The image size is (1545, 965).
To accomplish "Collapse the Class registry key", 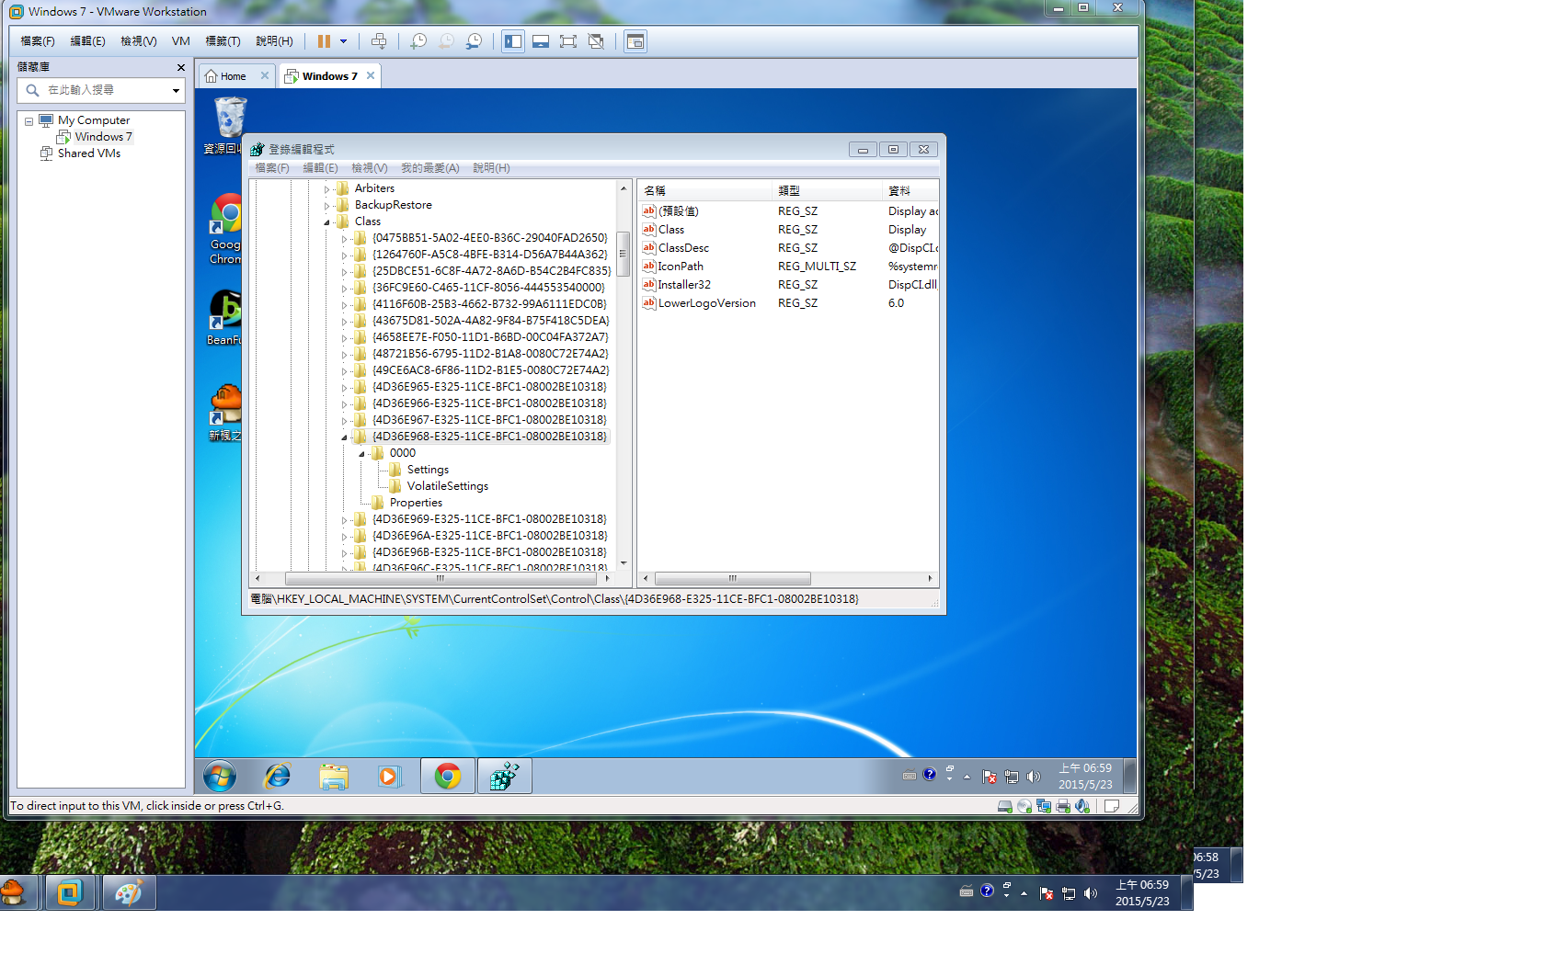I will pos(326,222).
